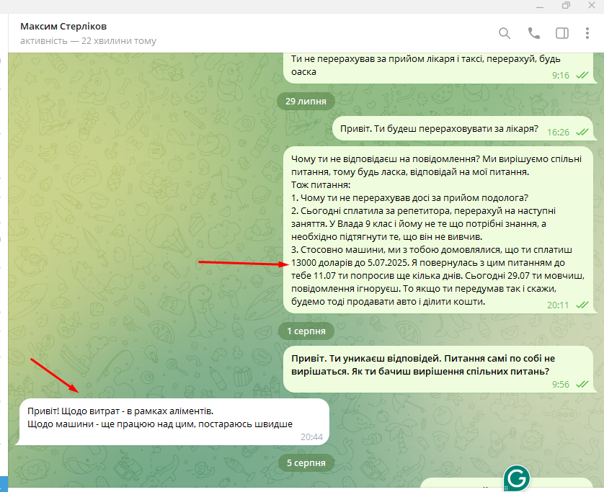Start a voice call via phone icon
The height and width of the screenshot is (492, 604).
[533, 33]
